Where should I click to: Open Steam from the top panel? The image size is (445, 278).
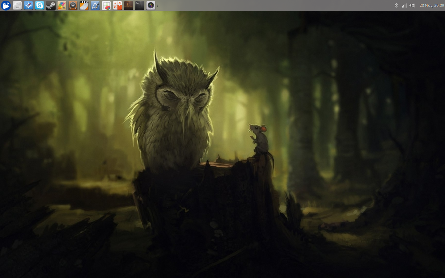click(51, 6)
